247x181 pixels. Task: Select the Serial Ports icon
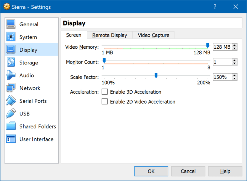[x=11, y=101]
